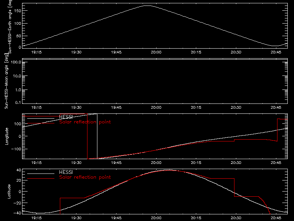Click 19:15 under the Latitude plot
The width and height of the screenshot is (294, 221).
(36, 218)
